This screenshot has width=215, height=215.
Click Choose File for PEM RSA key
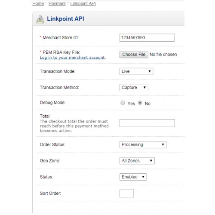click(134, 55)
